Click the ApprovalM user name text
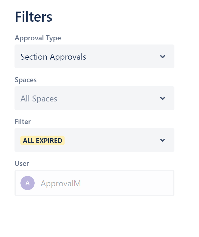Screen dimensions: 199x237 [x=61, y=184]
